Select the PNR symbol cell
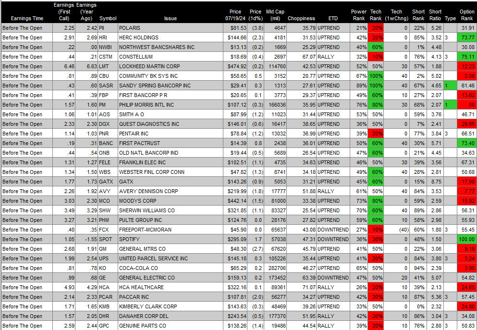The width and height of the screenshot is (477, 330). point(108,134)
